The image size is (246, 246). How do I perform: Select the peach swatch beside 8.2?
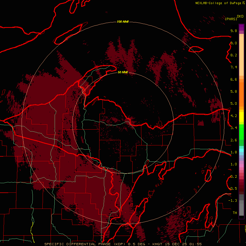click(x=241, y=56)
